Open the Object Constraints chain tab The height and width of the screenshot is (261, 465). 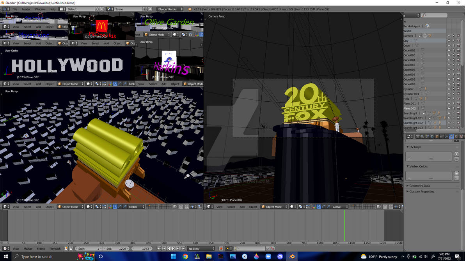(442, 137)
